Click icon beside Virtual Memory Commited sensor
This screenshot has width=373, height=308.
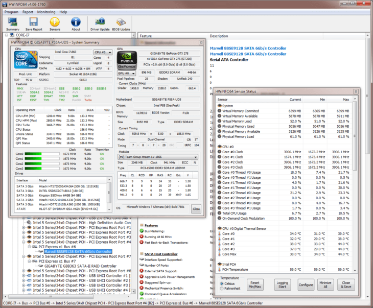tap(219, 111)
